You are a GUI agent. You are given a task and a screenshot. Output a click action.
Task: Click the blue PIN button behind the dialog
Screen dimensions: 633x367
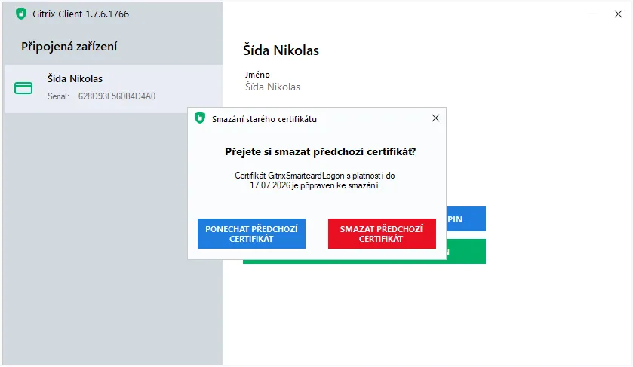click(x=466, y=219)
